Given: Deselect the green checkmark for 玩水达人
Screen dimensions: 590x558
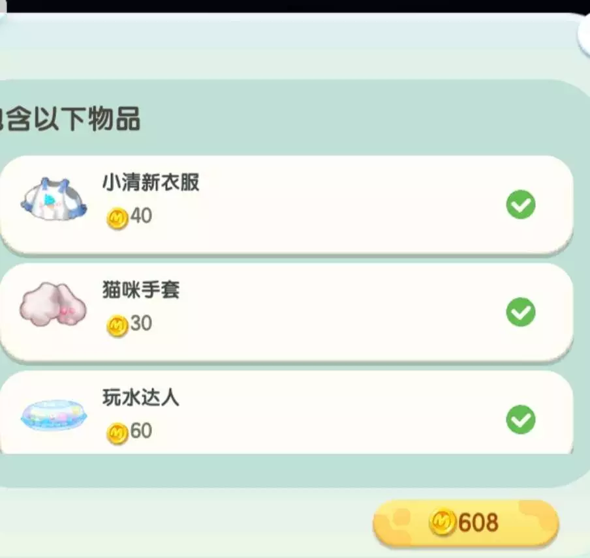Looking at the screenshot, I should click(521, 419).
